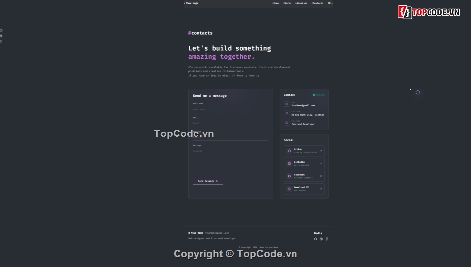Click the 'Frontend Developer' position text
471x267 pixels.
point(303,124)
